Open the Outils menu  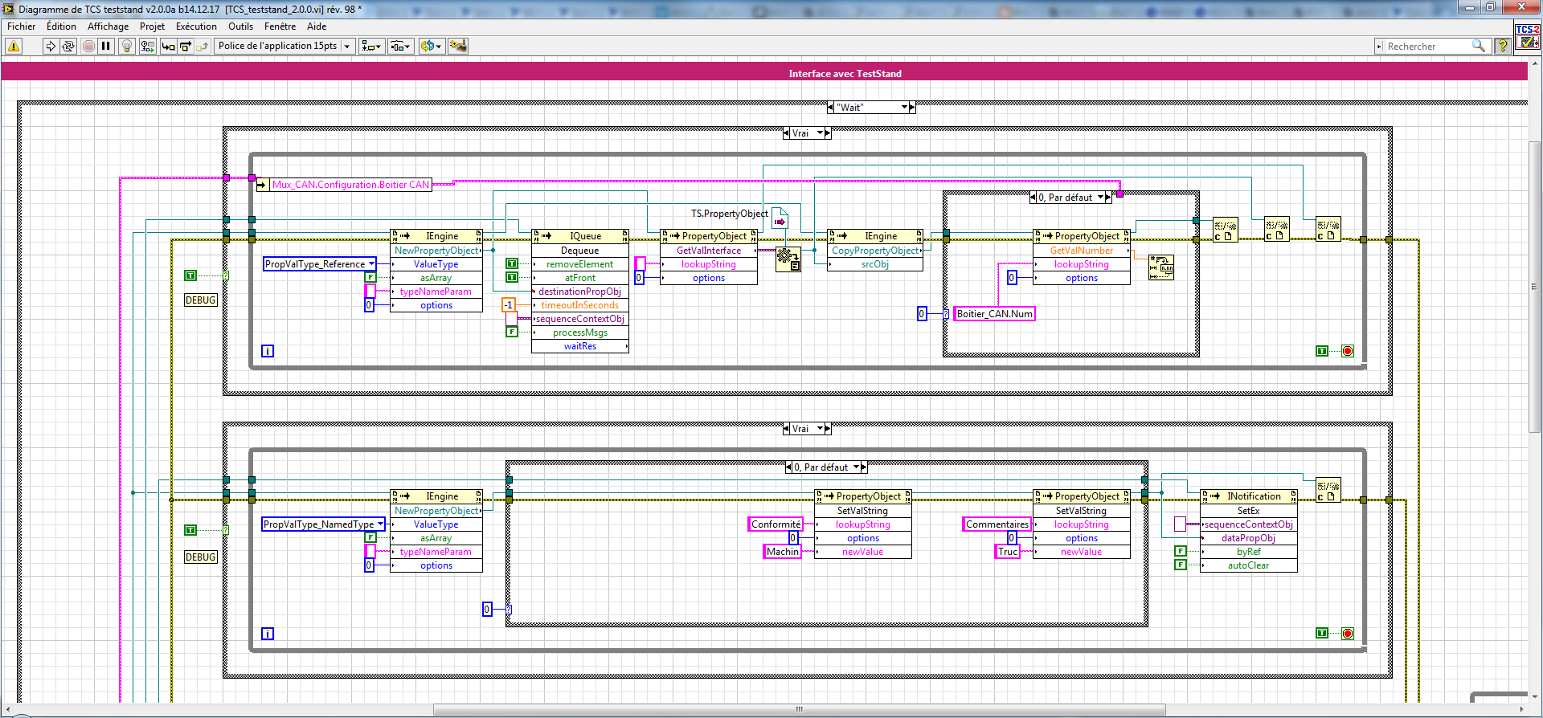pyautogui.click(x=240, y=27)
